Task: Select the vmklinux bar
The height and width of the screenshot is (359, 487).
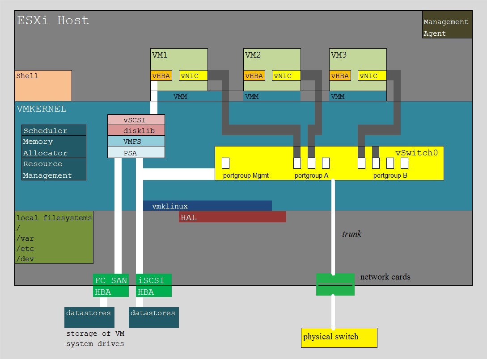Action: pos(208,206)
